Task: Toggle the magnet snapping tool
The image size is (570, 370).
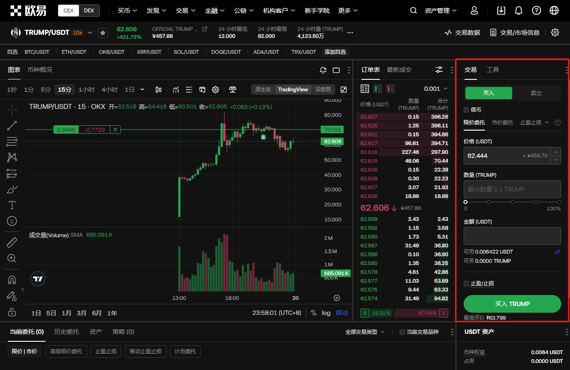Action: point(11,279)
